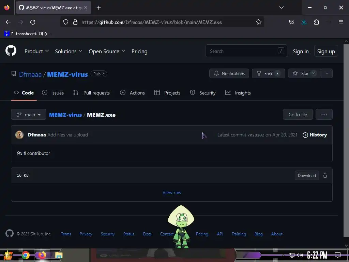The image size is (349, 262).
Task: Open the Projects tab
Action: 167,93
